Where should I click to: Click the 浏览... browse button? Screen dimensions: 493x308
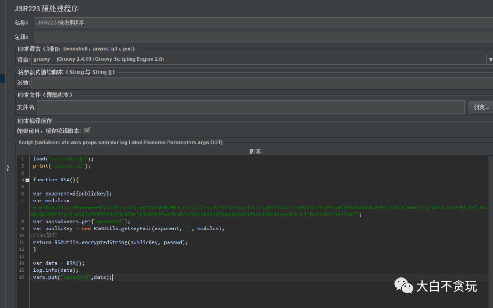point(481,107)
